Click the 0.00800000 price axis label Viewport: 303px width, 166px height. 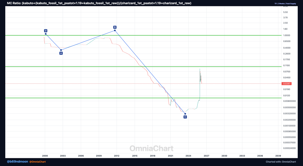point(290,101)
